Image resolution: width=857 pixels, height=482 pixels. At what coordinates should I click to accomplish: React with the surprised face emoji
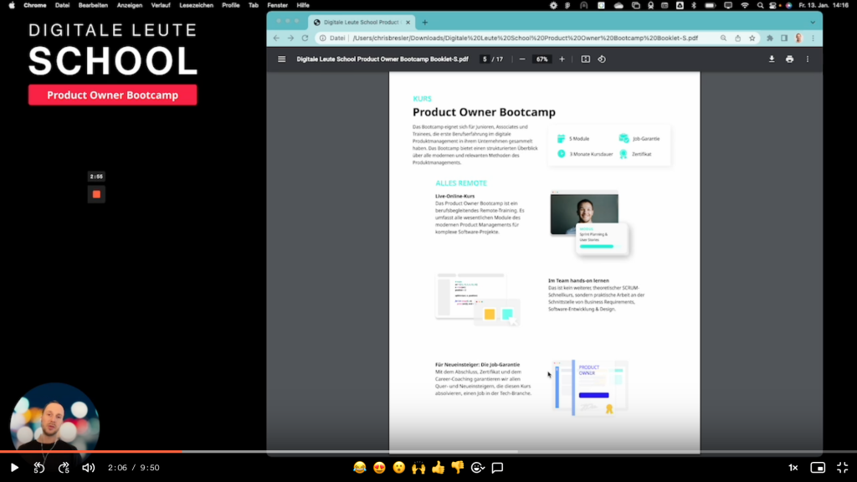[x=399, y=468]
